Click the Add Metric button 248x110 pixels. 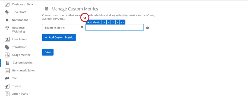[94, 22]
